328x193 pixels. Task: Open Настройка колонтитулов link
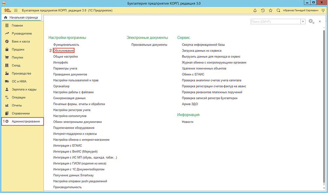click(70, 116)
